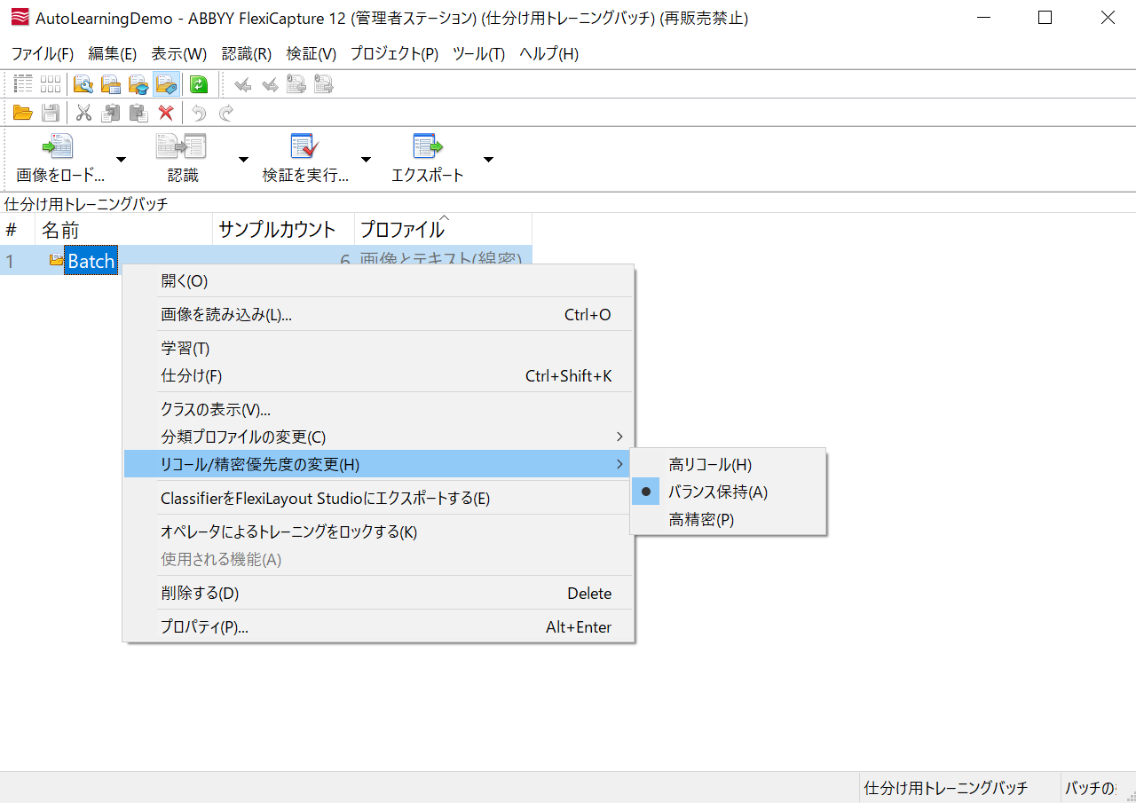
Task: Click second gray checkmark arrow icon
Action: click(270, 84)
